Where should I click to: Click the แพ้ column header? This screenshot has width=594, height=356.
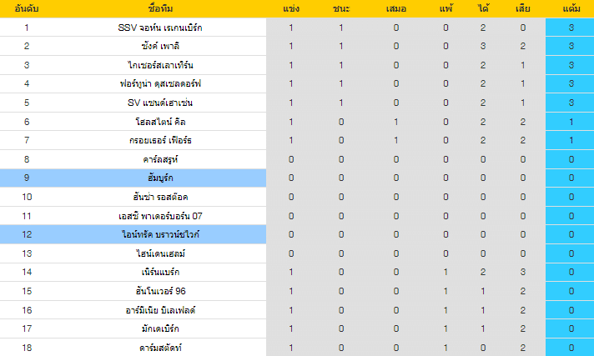click(x=445, y=8)
